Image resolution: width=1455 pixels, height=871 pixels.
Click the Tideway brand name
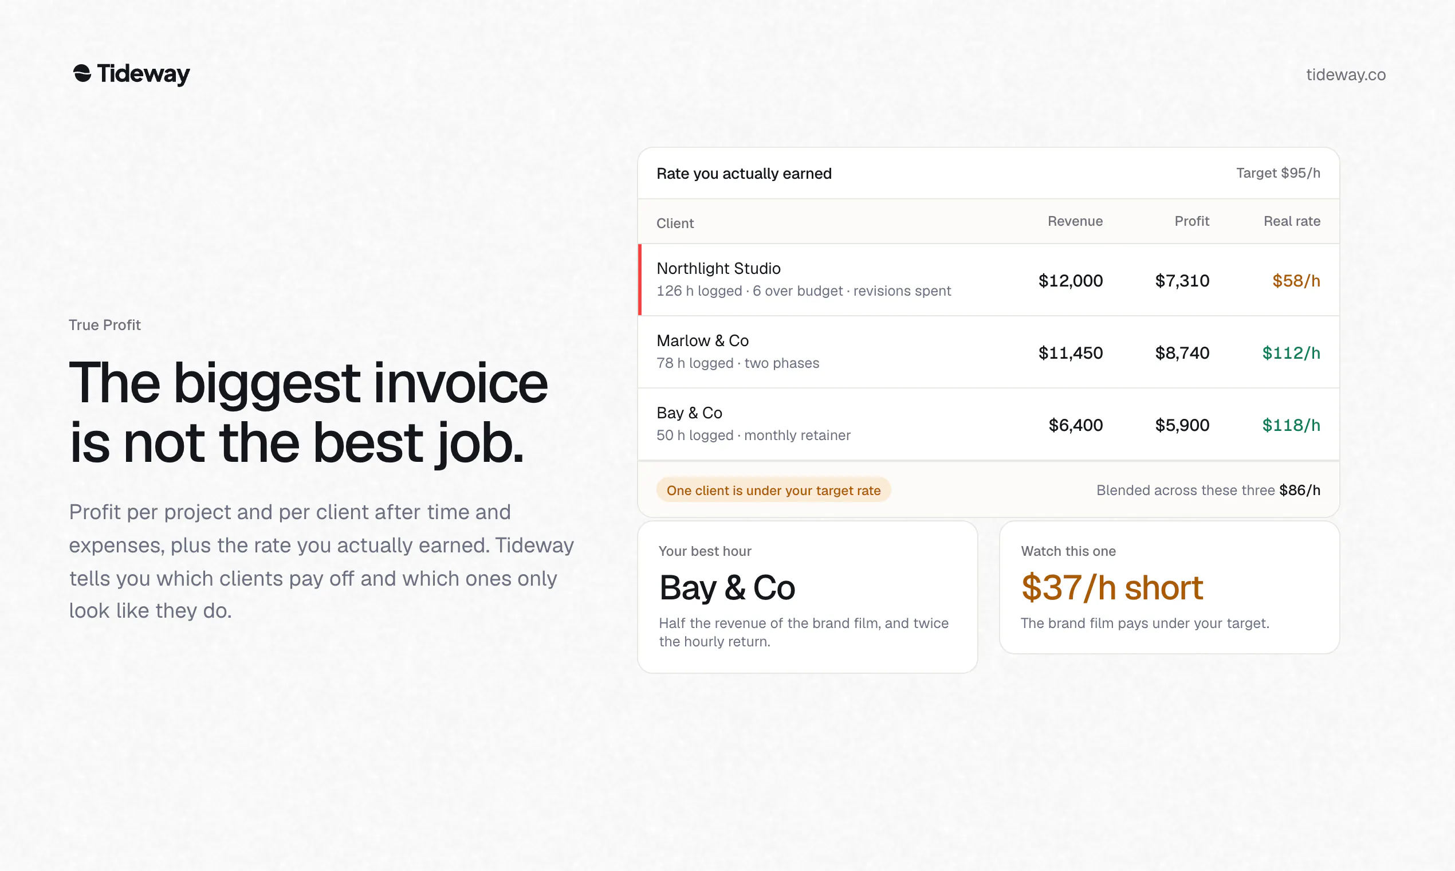coord(143,74)
